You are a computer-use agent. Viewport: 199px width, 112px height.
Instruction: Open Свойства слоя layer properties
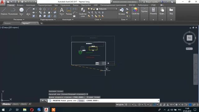coord(83,12)
